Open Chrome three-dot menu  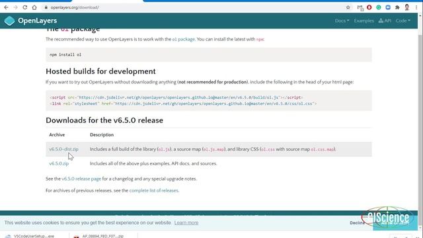coord(416,7)
